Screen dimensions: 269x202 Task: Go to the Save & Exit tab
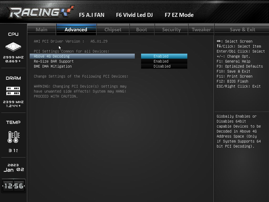point(242,29)
